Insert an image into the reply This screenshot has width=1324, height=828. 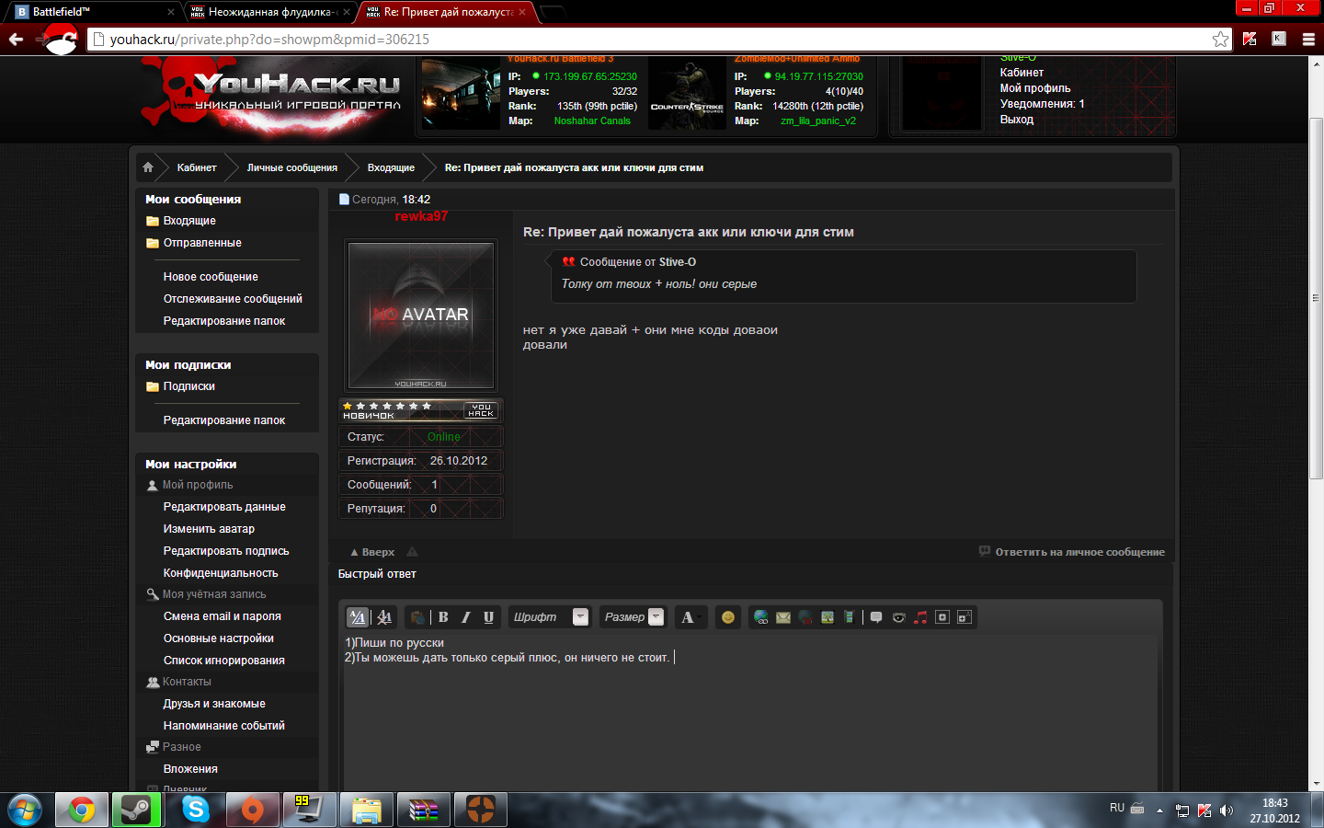827,617
